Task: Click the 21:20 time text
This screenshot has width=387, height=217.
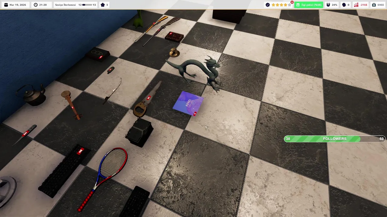Action: pos(43,5)
